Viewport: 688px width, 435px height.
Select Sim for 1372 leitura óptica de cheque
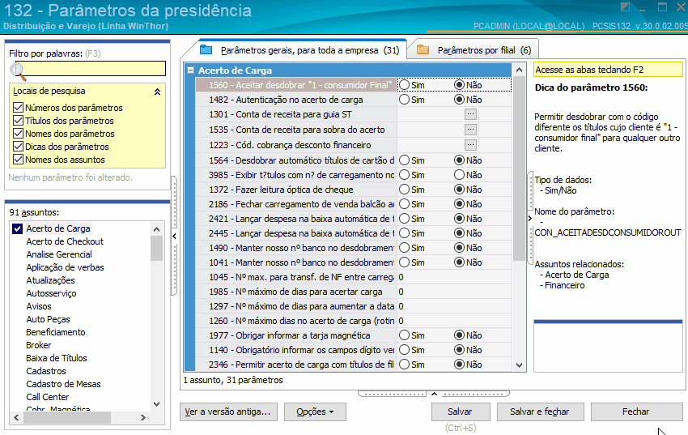[x=404, y=190]
